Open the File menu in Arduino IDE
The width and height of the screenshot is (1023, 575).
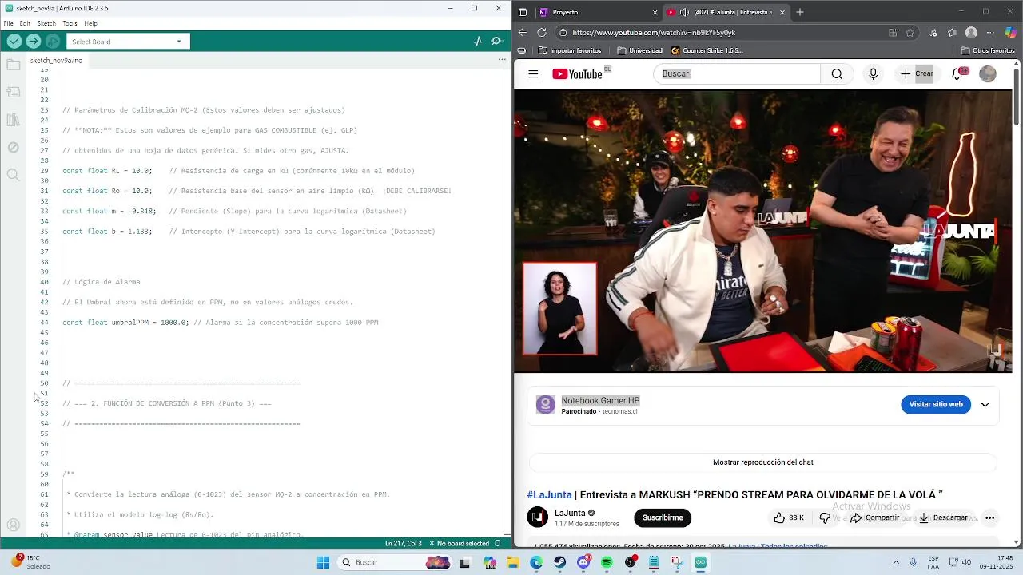(8, 23)
